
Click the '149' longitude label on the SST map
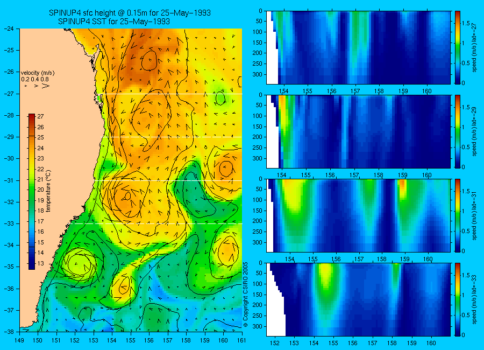coord(19,340)
